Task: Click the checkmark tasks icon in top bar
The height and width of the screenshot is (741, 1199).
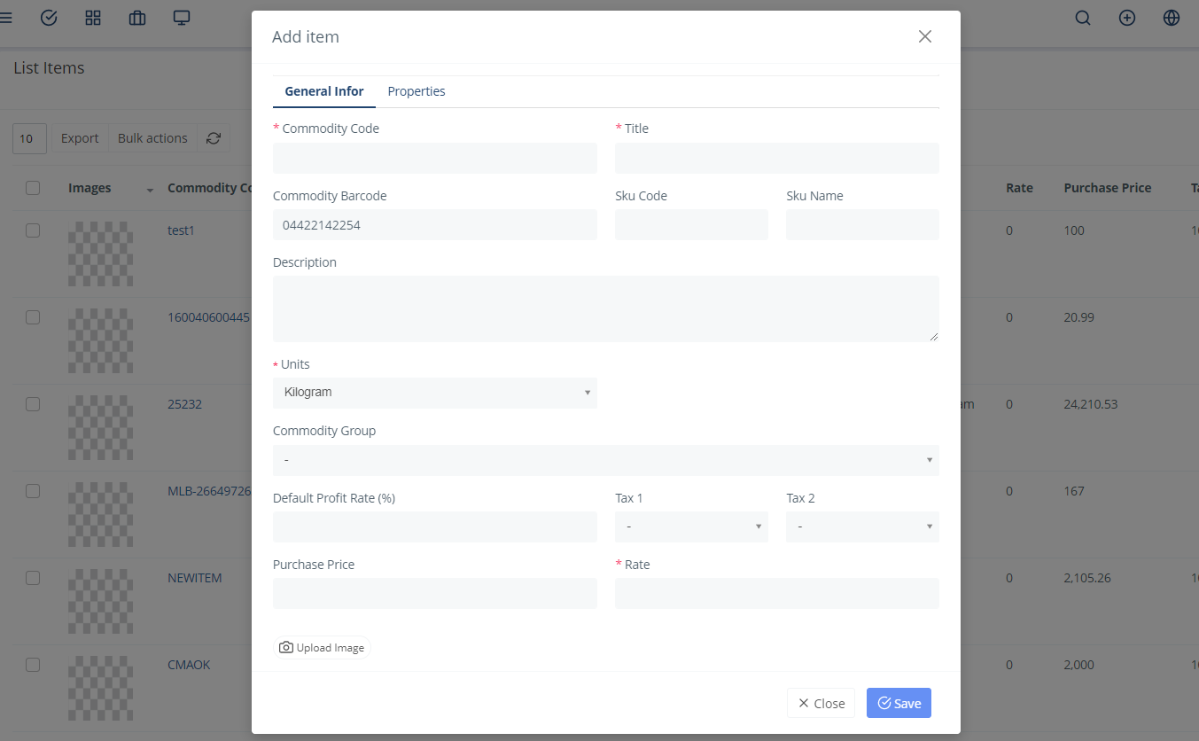Action: point(49,17)
